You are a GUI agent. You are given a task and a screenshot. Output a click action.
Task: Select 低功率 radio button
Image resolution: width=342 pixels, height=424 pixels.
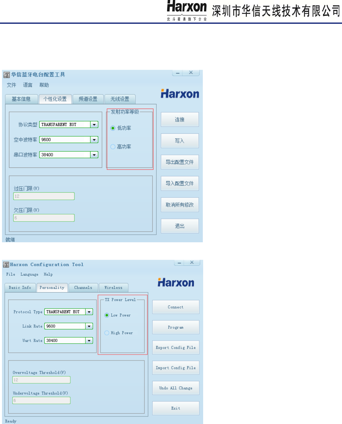pyautogui.click(x=113, y=128)
